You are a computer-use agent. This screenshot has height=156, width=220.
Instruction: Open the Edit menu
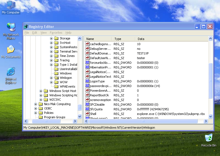tap(35, 33)
